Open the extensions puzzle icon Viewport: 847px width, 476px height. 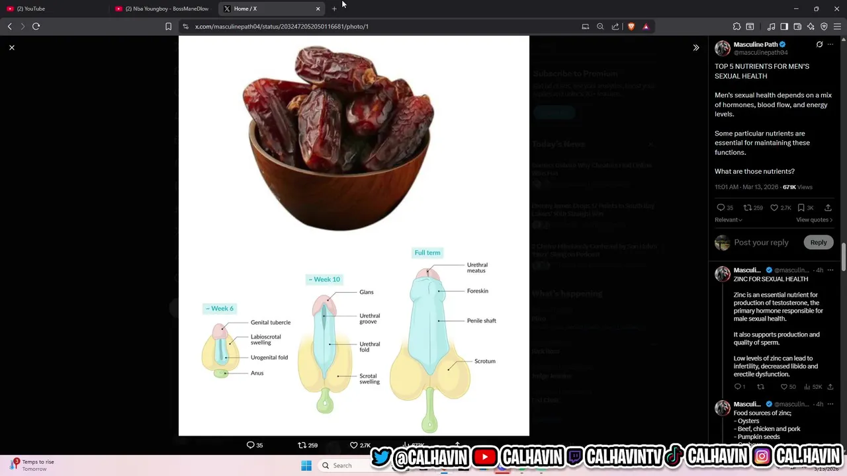click(x=736, y=26)
